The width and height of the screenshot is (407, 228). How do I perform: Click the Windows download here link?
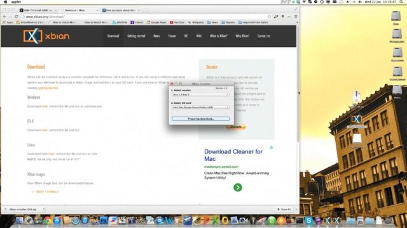45,106
